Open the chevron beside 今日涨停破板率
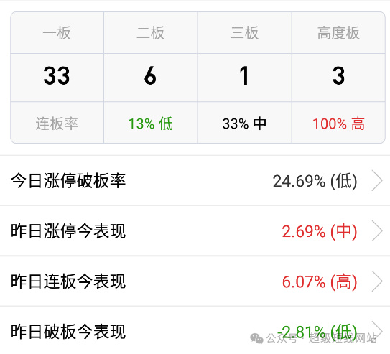This screenshot has height=354, width=390. [x=377, y=181]
